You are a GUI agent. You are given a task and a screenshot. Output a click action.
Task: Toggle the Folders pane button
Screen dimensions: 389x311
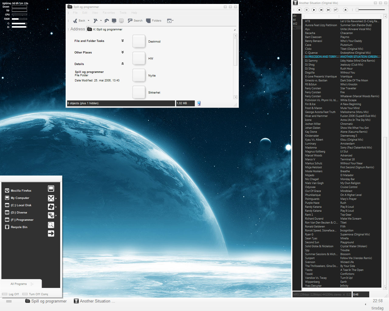(153, 21)
